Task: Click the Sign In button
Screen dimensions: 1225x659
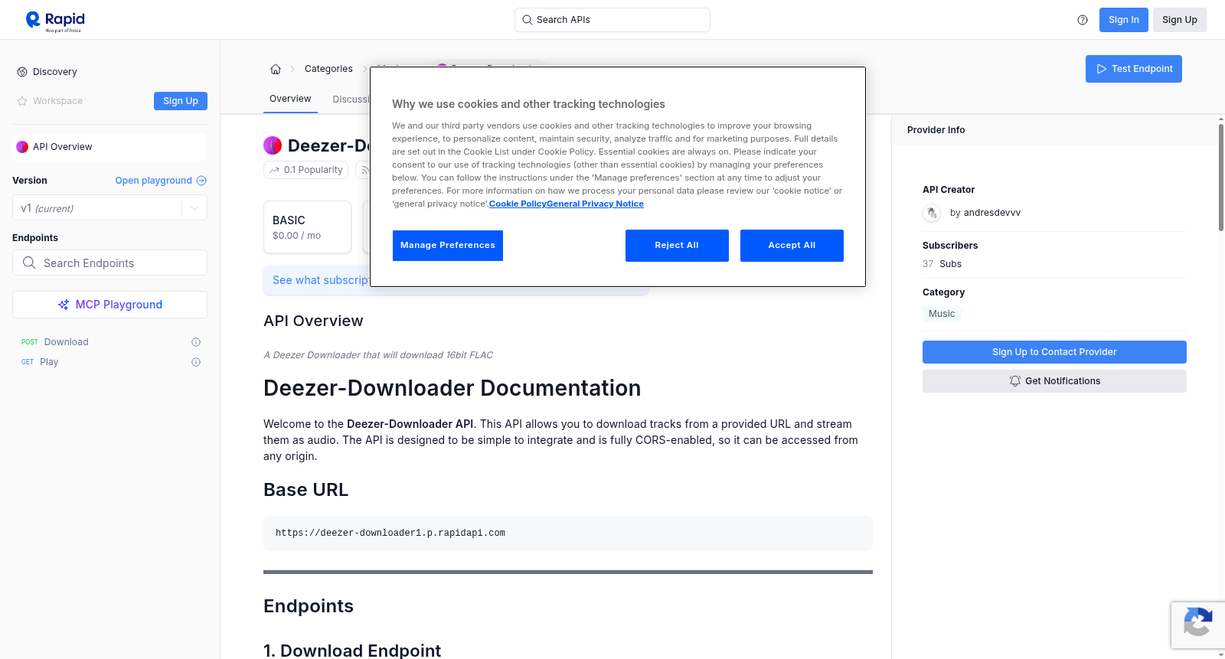Action: coord(1123,20)
